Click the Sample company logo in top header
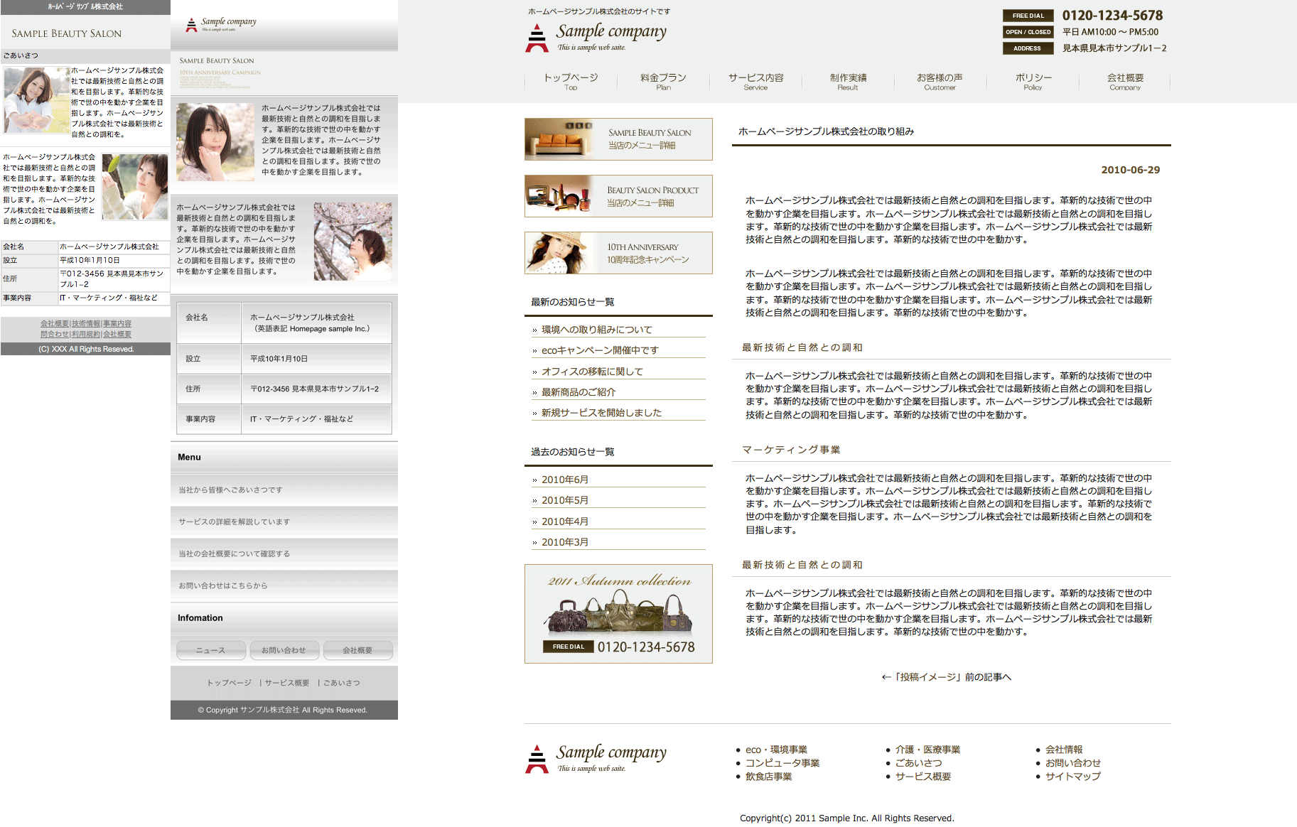This screenshot has height=827, width=1297. pyautogui.click(x=596, y=37)
